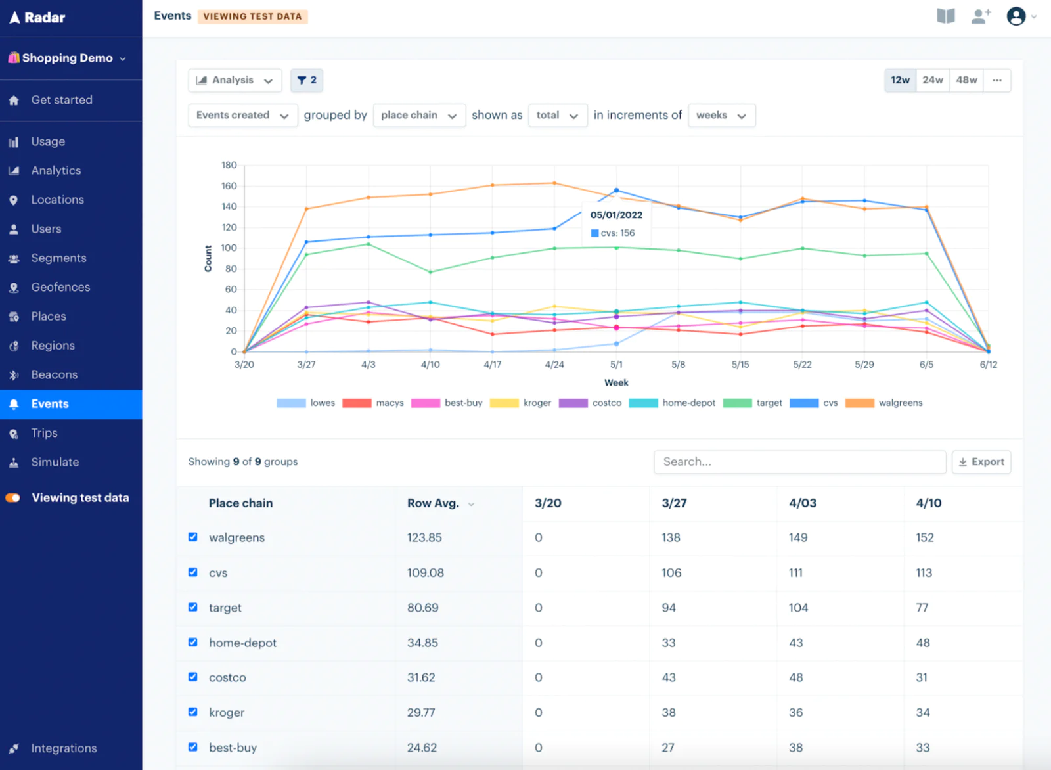Uncheck the cvs place chain checkbox
1051x770 pixels.
point(192,572)
